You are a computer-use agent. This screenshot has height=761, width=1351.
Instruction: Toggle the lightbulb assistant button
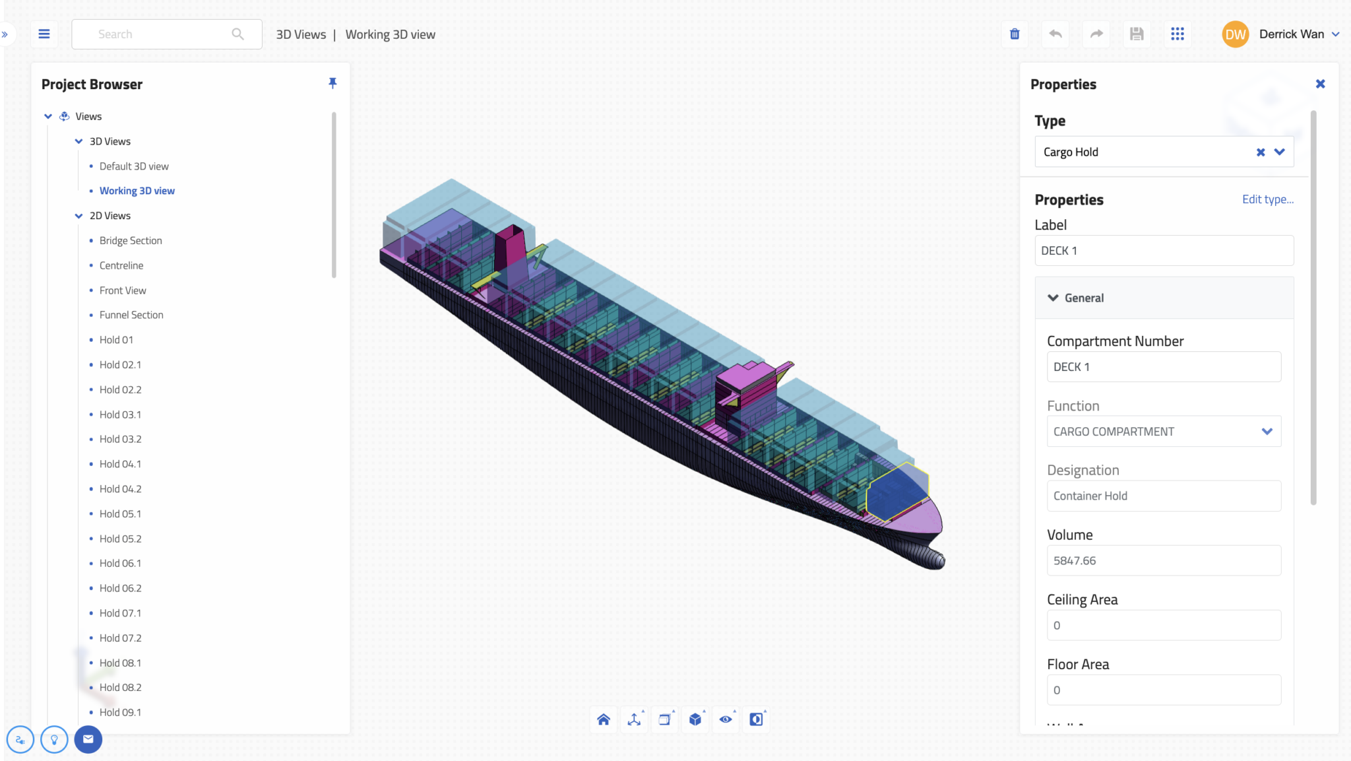click(54, 739)
